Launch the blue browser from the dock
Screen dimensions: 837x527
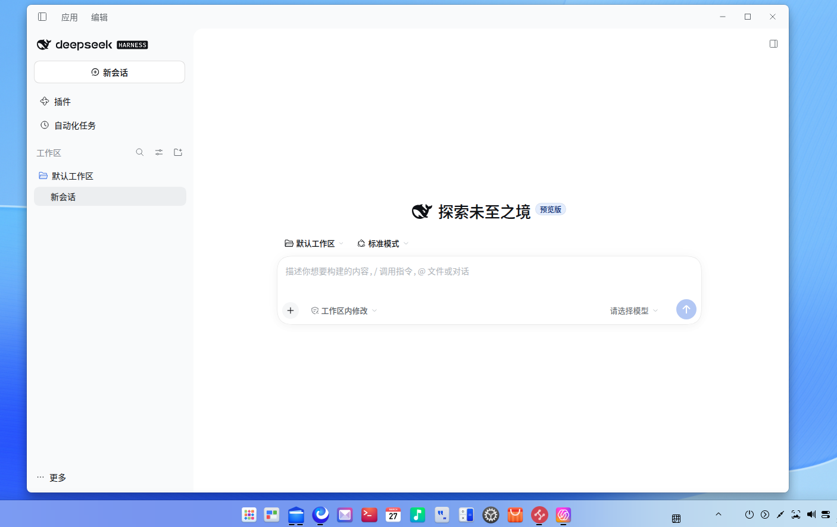click(320, 515)
